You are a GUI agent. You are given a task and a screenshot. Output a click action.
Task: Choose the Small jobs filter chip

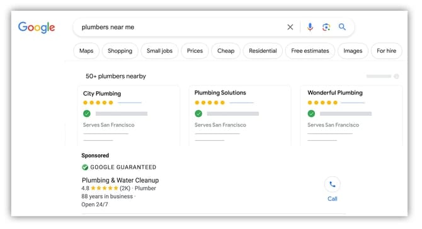click(x=159, y=51)
